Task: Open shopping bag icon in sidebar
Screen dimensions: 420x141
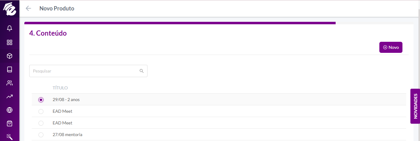Action: pyautogui.click(x=10, y=123)
